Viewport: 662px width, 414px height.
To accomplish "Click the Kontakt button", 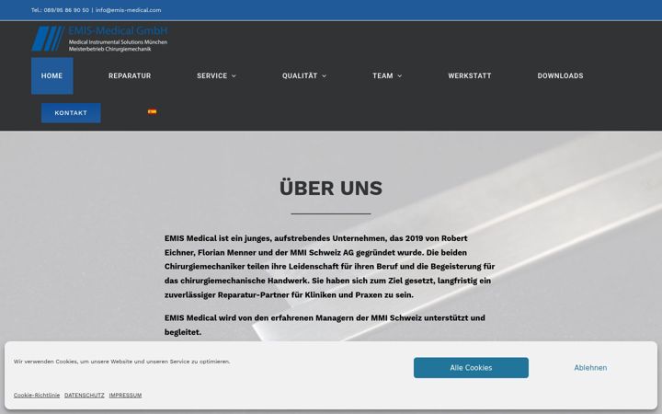I will [71, 113].
